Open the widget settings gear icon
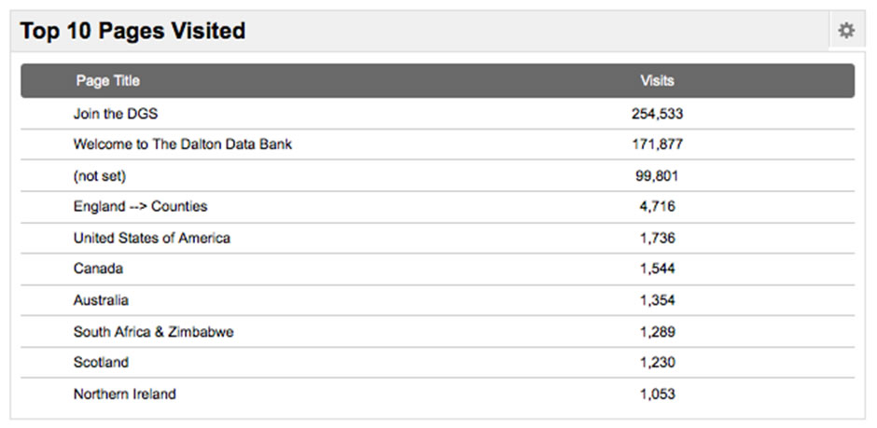Viewport: 877px width, 428px height. (x=846, y=31)
